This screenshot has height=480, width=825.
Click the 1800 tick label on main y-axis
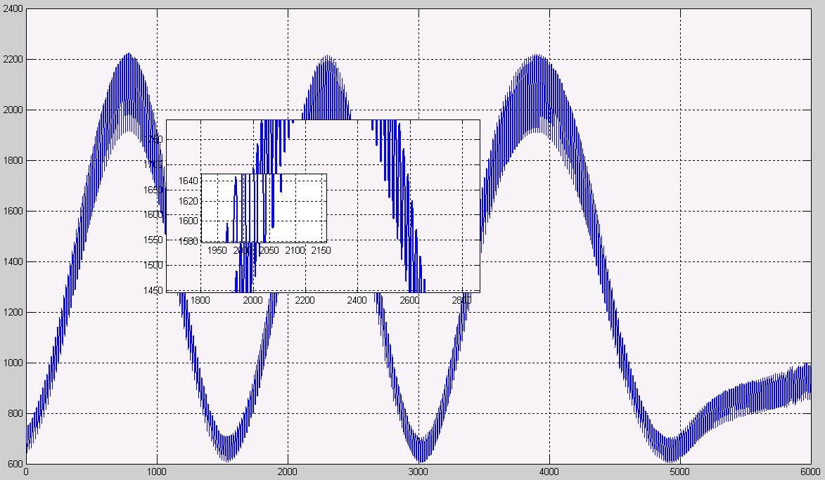tap(13, 161)
